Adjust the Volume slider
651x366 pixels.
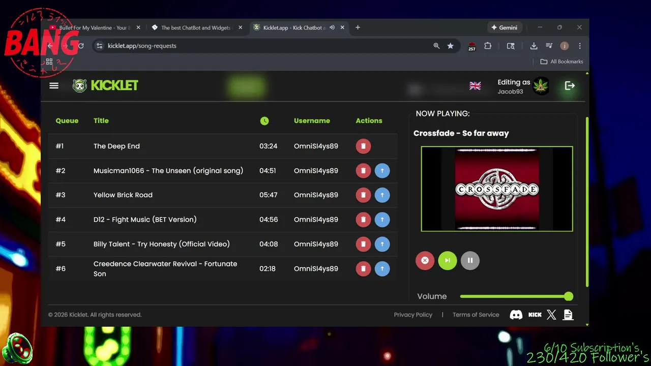[517, 296]
